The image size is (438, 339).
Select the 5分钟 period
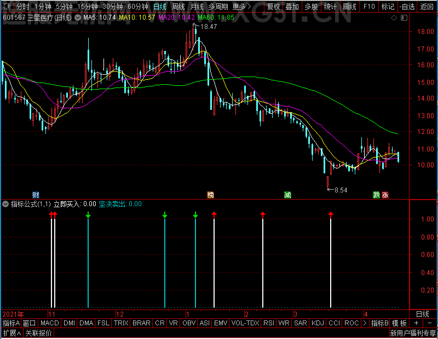(x=64, y=6)
